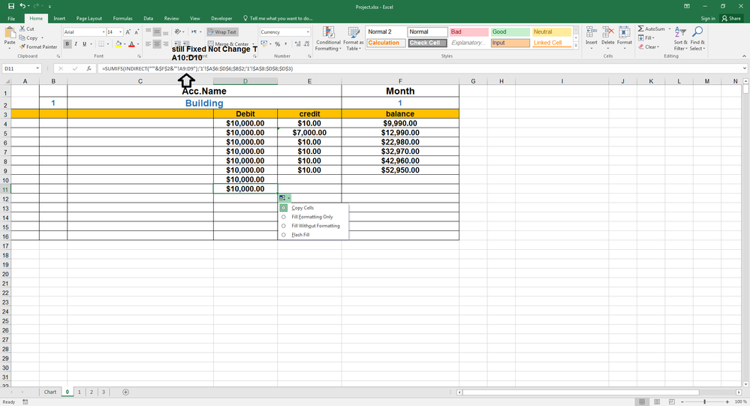Click the formula bar text
Viewport: 750px width, 406px height.
tap(197, 68)
